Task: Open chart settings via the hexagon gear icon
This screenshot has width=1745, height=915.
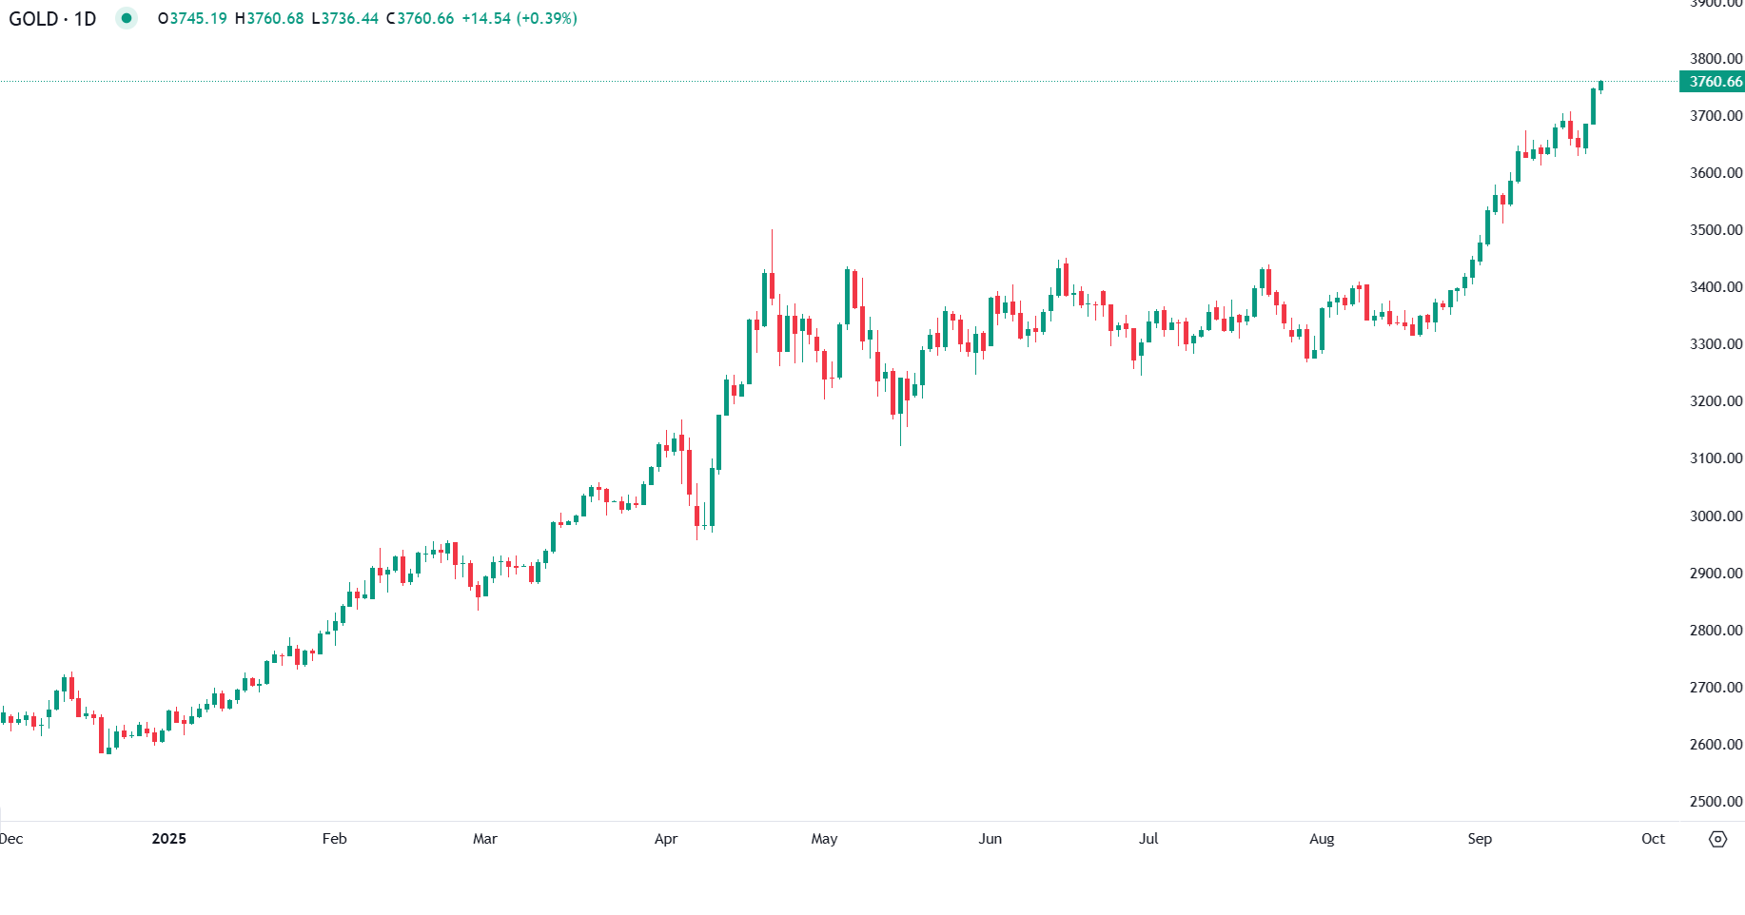Action: (1717, 839)
